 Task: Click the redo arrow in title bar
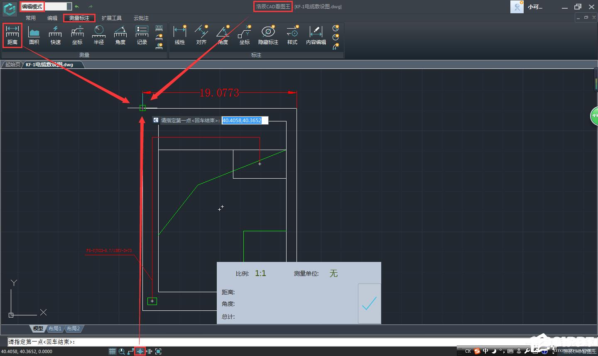tap(90, 7)
